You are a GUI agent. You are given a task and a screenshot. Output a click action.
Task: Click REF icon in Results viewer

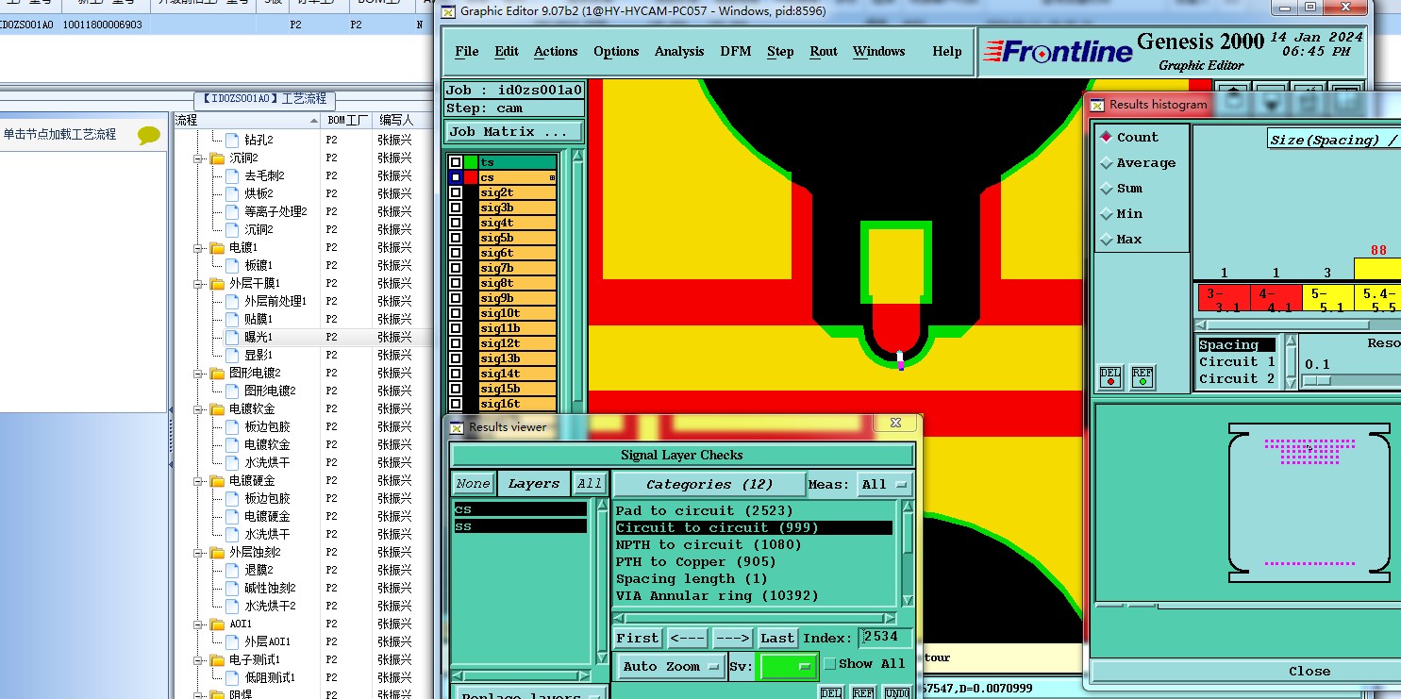(862, 693)
